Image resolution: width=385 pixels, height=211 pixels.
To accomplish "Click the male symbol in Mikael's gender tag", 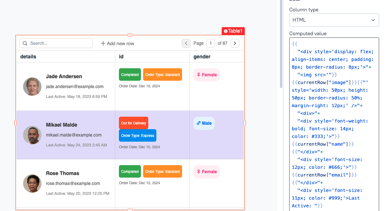I will click(x=199, y=123).
